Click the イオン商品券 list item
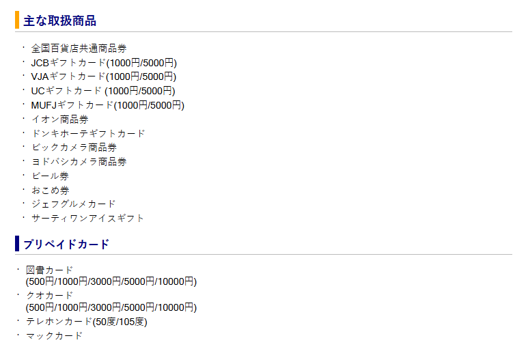The image size is (528, 349). 59,120
